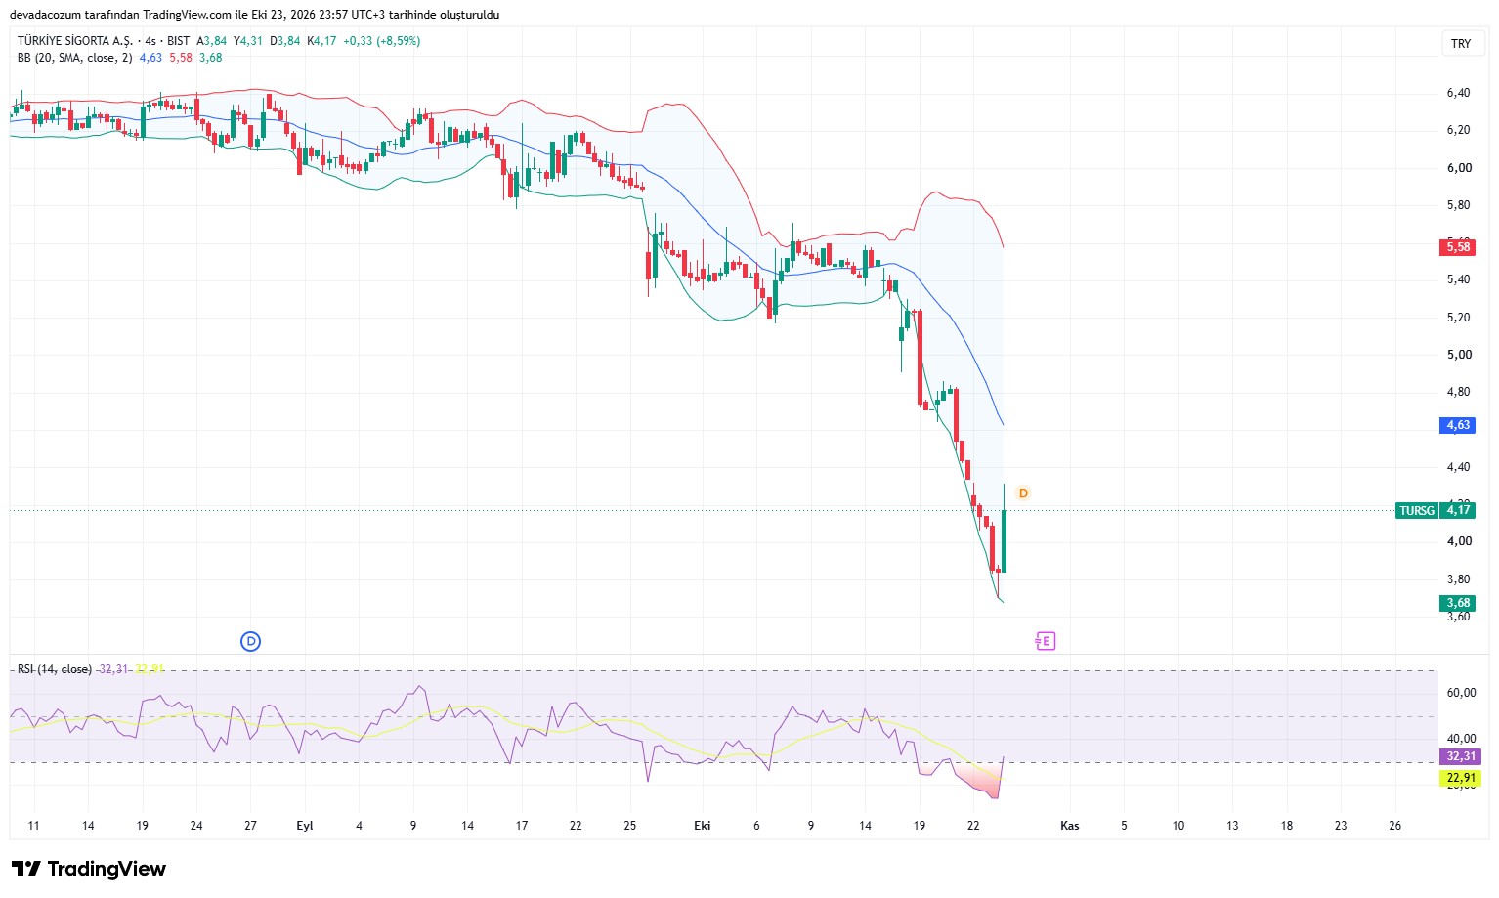Viewport: 1499px width, 898px height.
Task: Click the 60,00 RSI scale label
Action: [x=1462, y=693]
